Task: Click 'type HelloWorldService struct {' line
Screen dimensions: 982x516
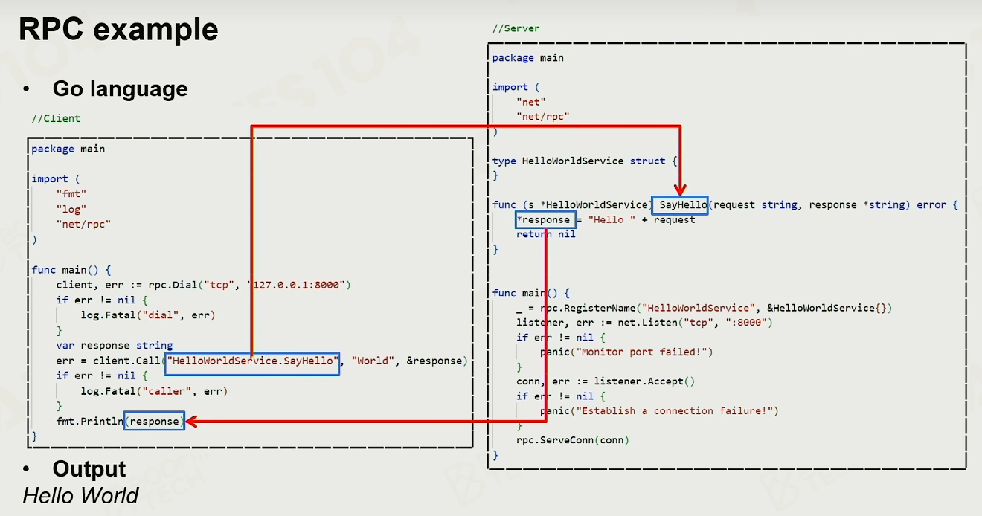Action: [585, 161]
